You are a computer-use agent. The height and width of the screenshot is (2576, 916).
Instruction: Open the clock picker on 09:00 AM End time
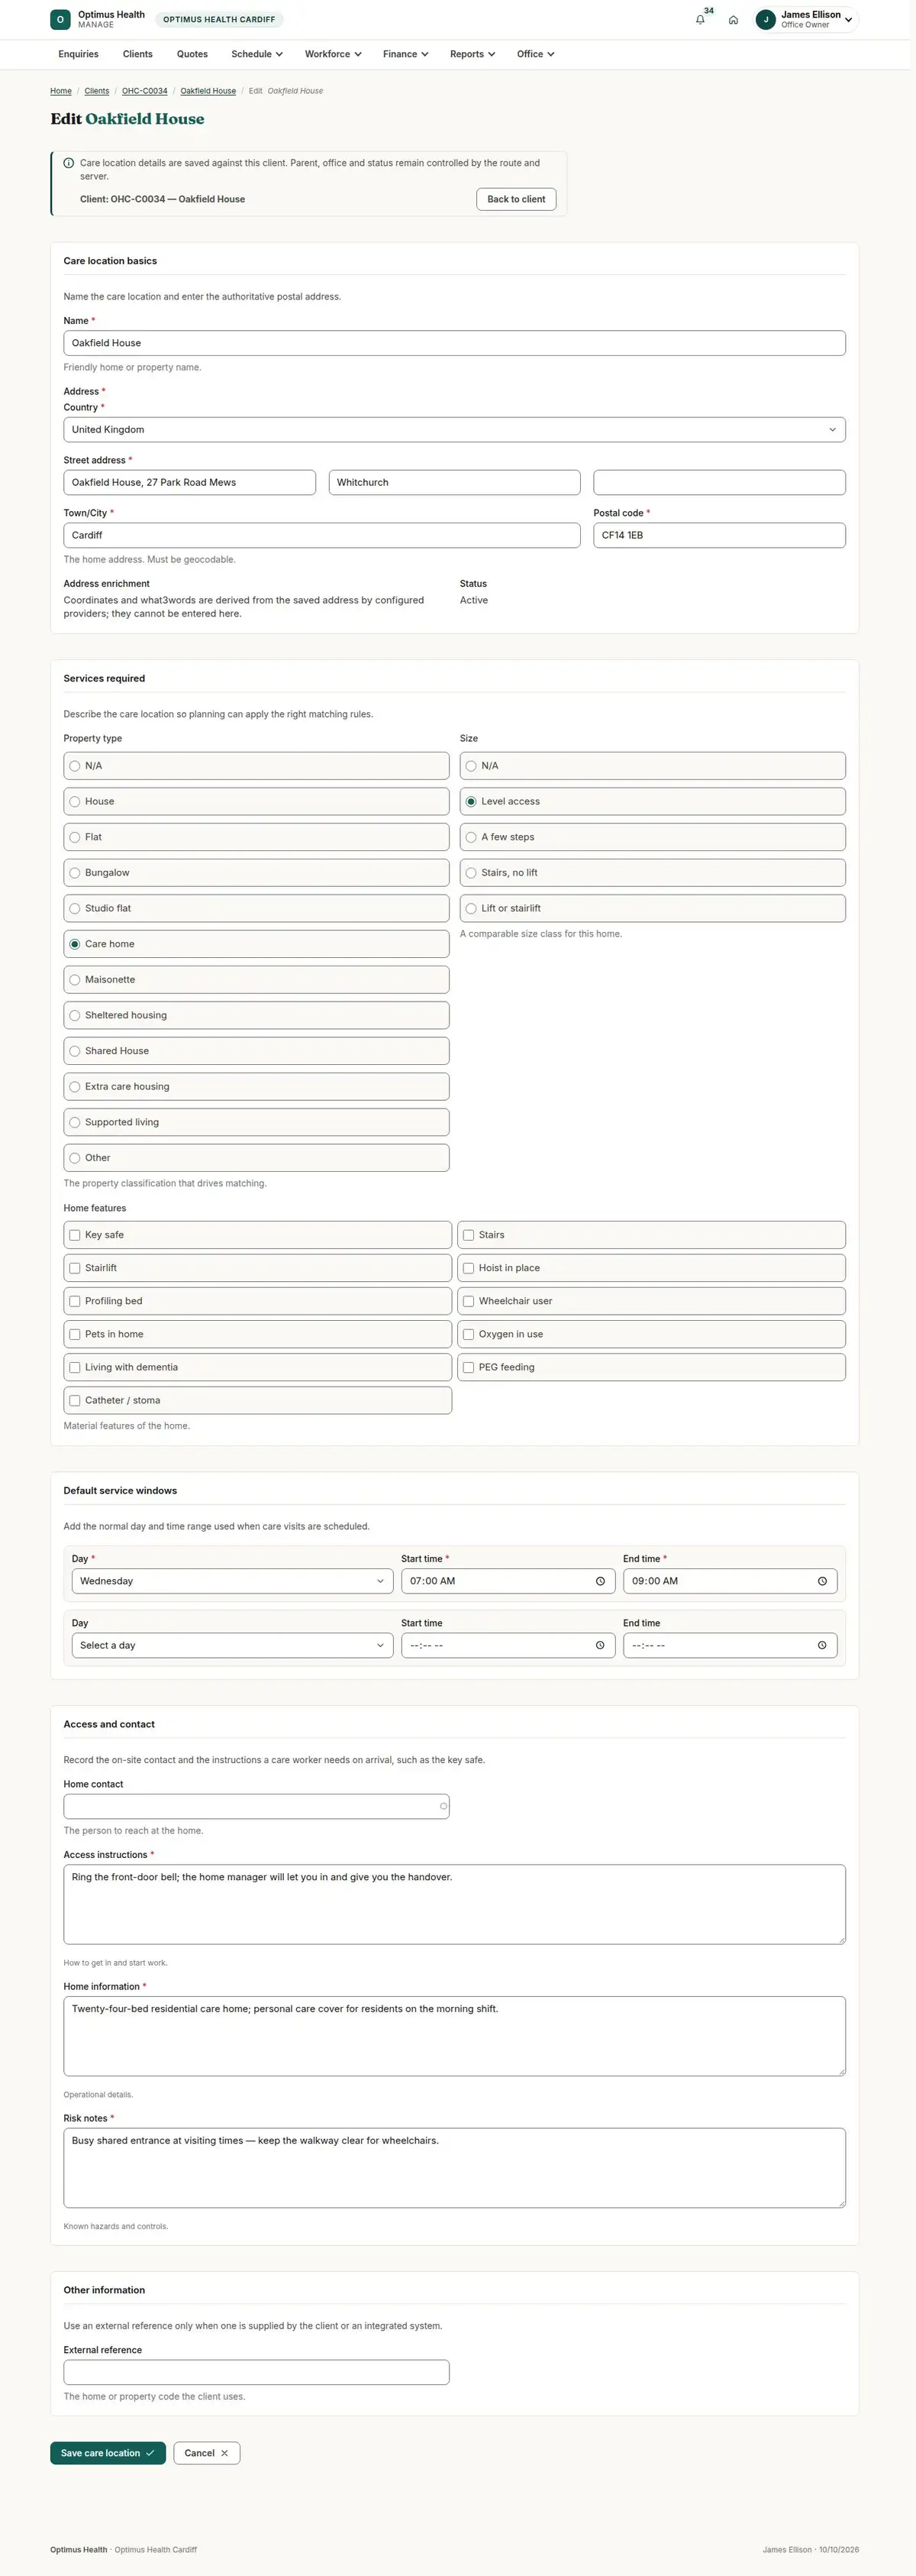pos(822,1581)
